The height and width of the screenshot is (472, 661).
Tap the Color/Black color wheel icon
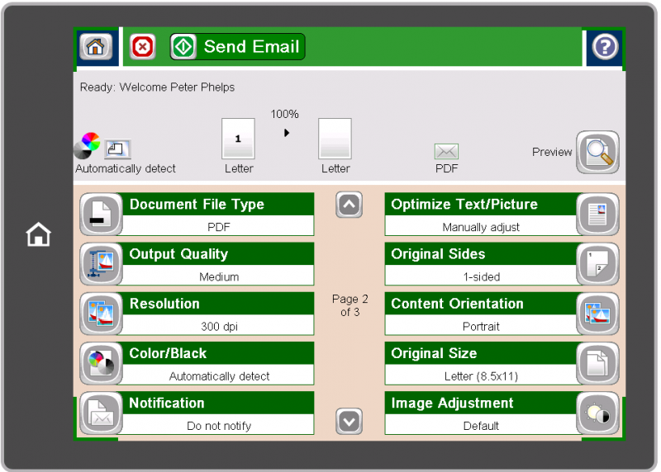point(101,363)
